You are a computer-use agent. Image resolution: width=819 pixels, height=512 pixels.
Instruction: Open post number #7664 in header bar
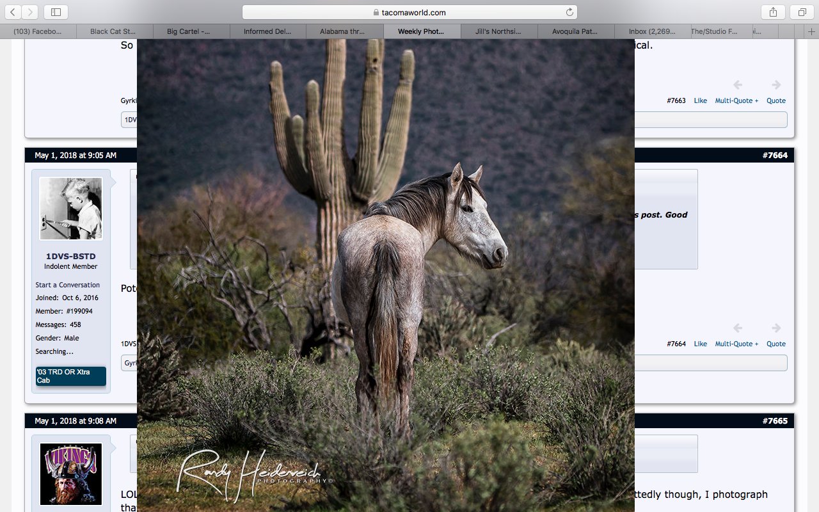click(x=775, y=156)
